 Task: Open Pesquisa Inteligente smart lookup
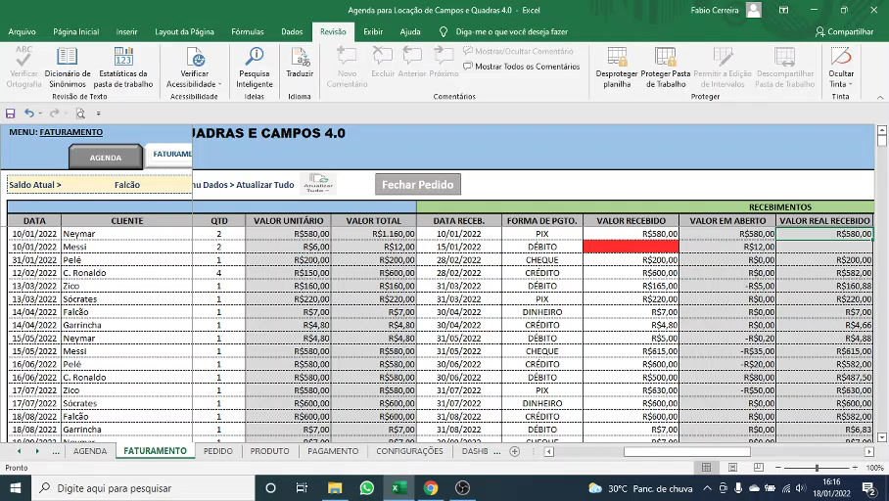tap(254, 68)
